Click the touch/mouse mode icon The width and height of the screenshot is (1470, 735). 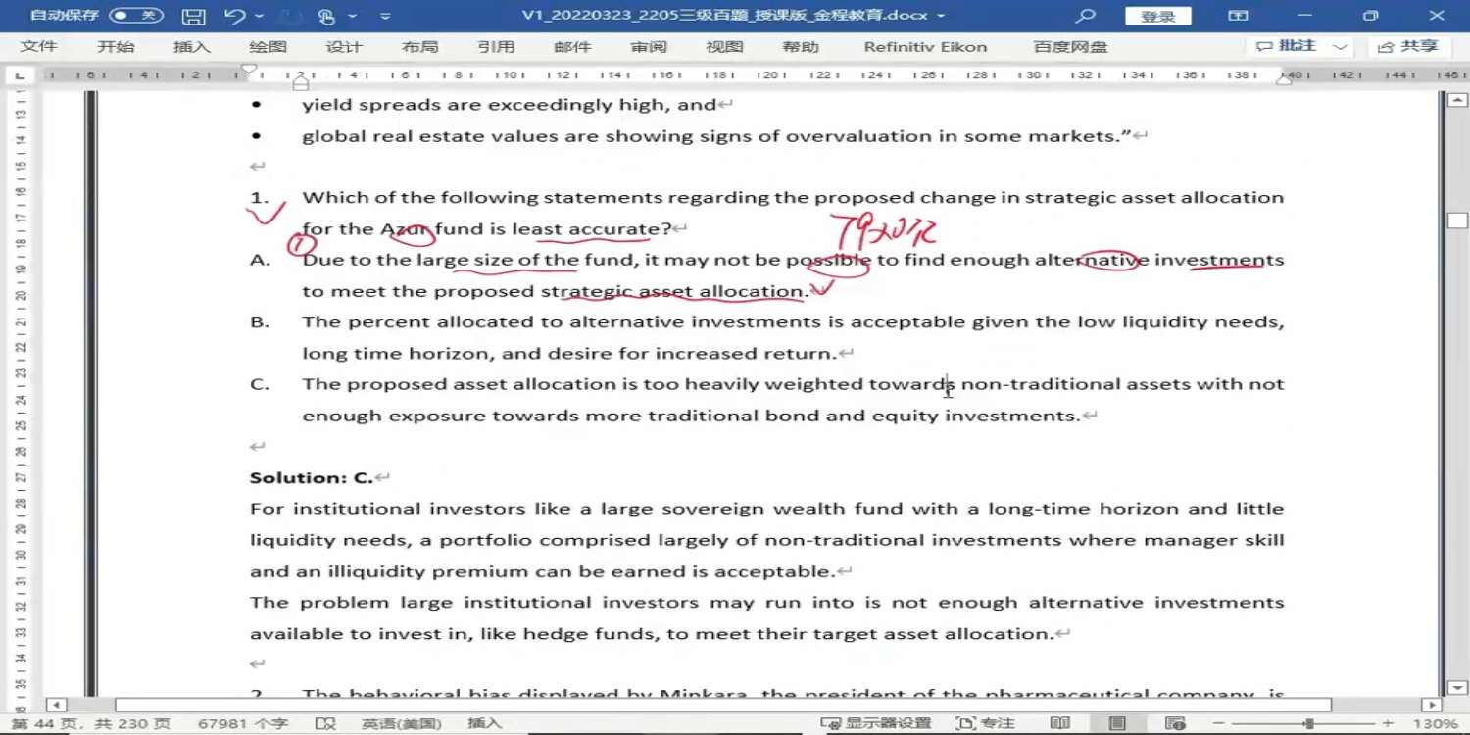coord(326,16)
